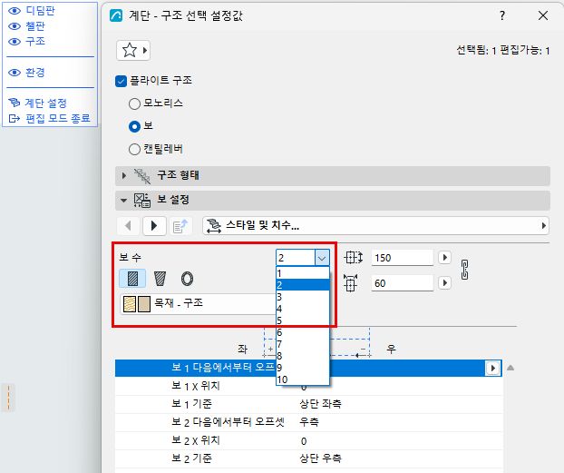Screen dimensions: 564x473
Task: Click 상단 우측 value
Action: coord(320,458)
